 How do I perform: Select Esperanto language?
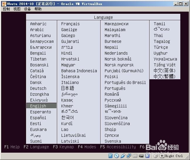[40, 112]
